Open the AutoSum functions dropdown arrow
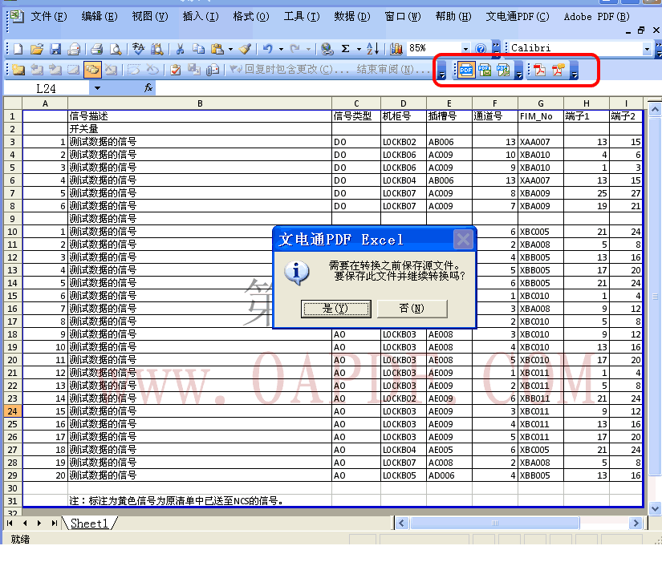The image size is (662, 562). pyautogui.click(x=359, y=50)
